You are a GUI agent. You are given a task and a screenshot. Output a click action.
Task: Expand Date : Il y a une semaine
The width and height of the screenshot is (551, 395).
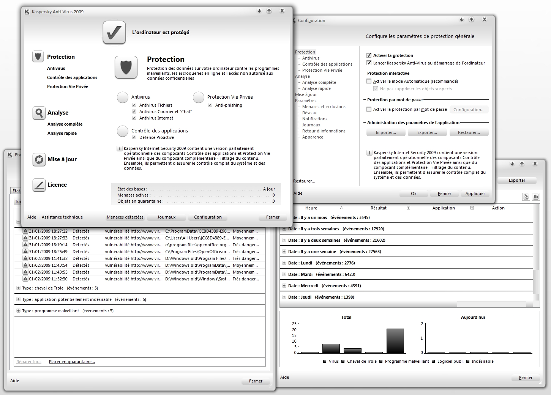pos(284,252)
